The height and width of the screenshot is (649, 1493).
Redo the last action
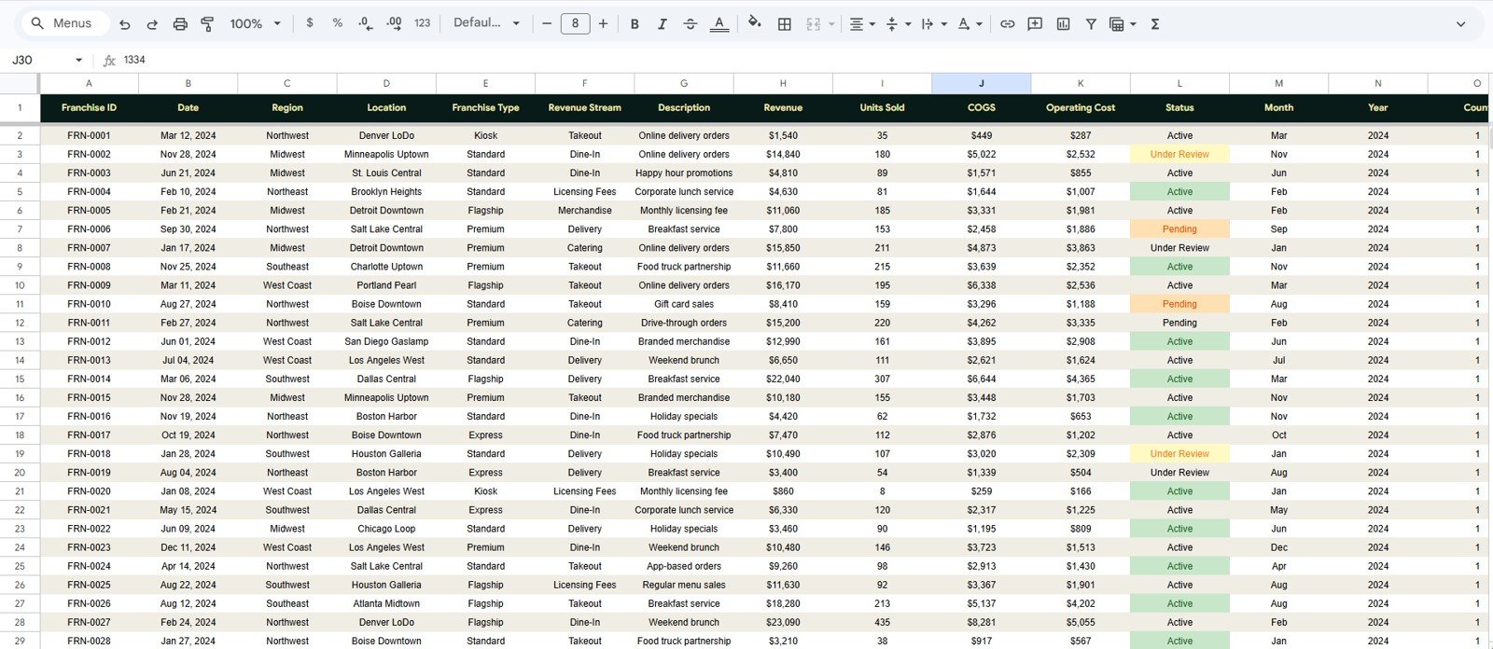(x=152, y=24)
